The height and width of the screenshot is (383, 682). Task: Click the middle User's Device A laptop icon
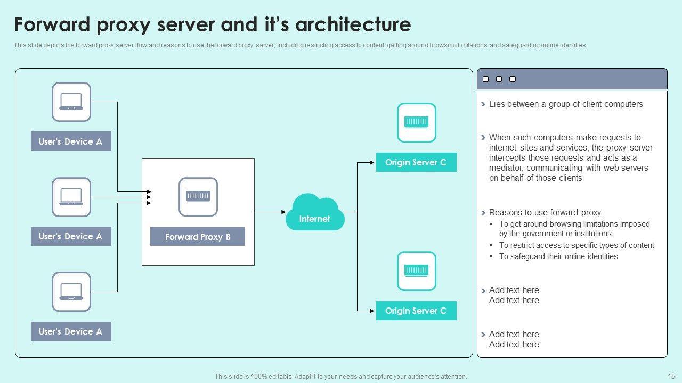(71, 197)
